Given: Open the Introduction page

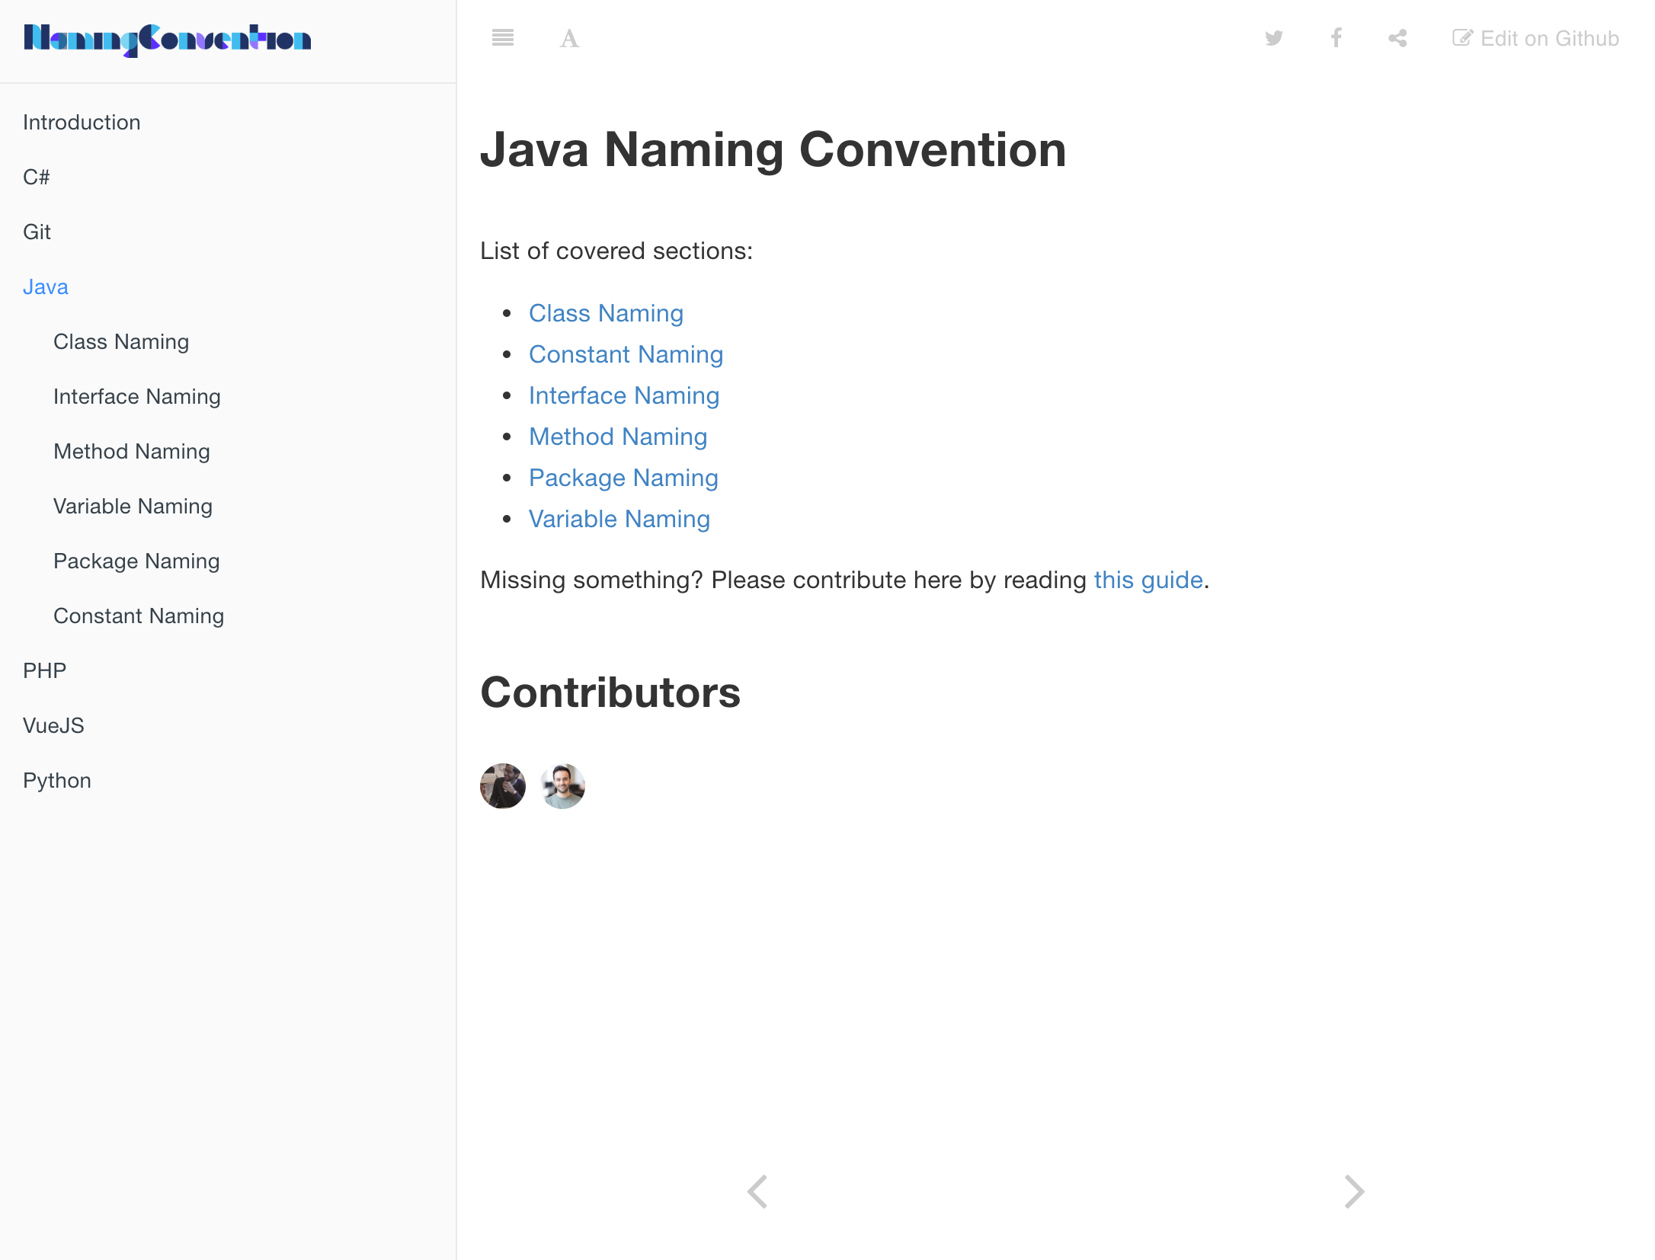Looking at the screenshot, I should (x=82, y=122).
